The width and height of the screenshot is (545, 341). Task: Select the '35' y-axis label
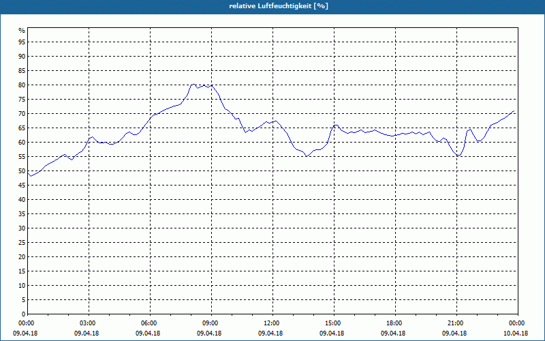coord(22,214)
